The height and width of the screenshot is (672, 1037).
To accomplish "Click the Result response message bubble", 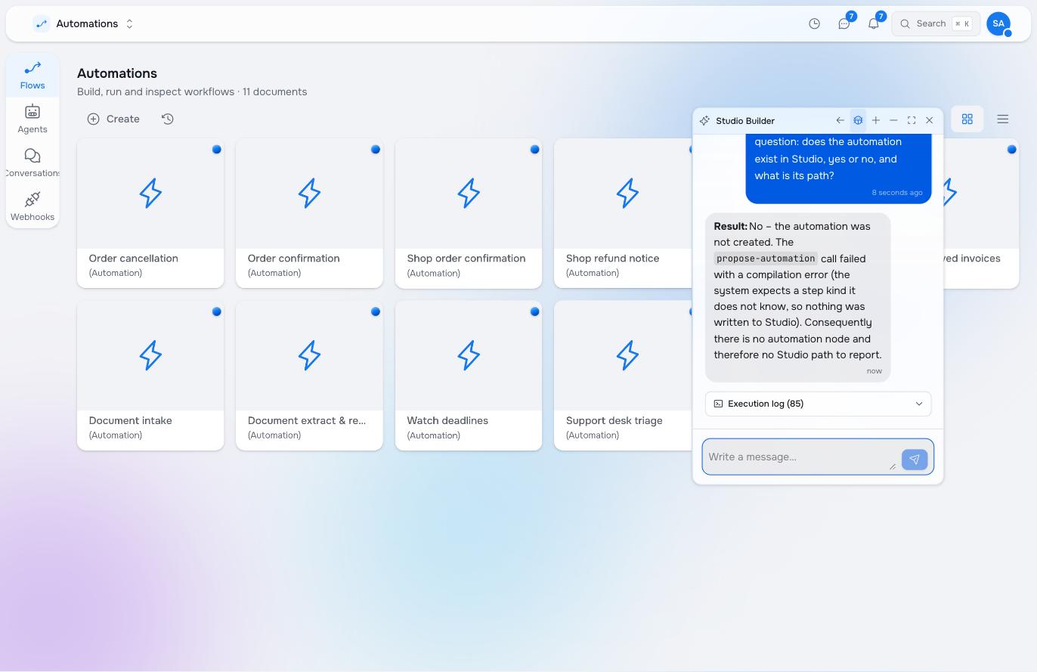I will (x=798, y=297).
